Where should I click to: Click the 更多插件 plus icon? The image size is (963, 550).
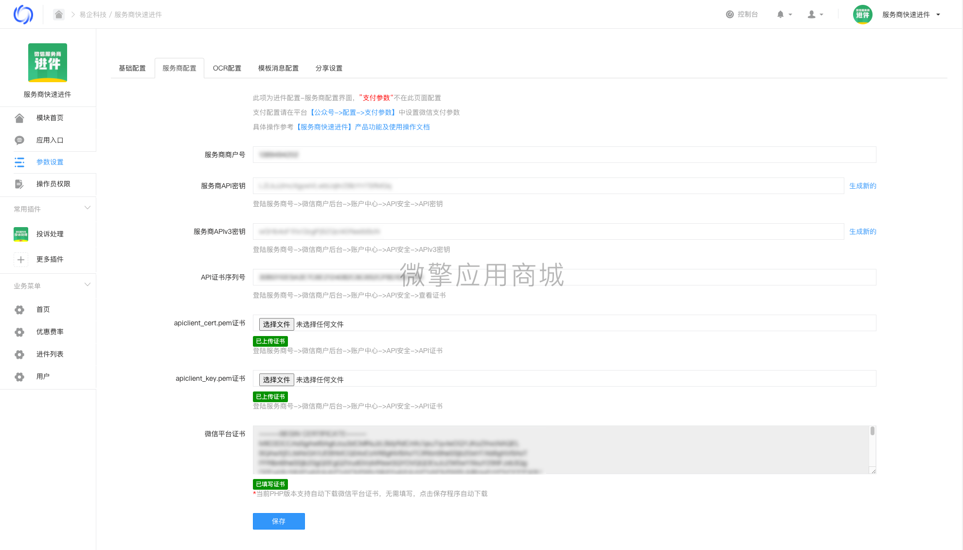point(21,259)
